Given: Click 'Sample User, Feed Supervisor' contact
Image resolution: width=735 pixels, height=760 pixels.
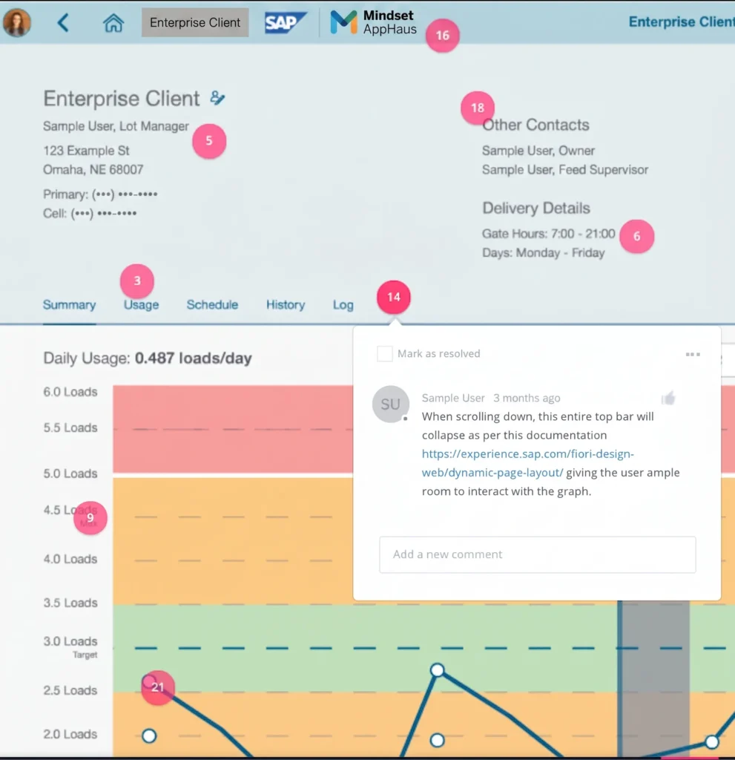Looking at the screenshot, I should pos(565,170).
